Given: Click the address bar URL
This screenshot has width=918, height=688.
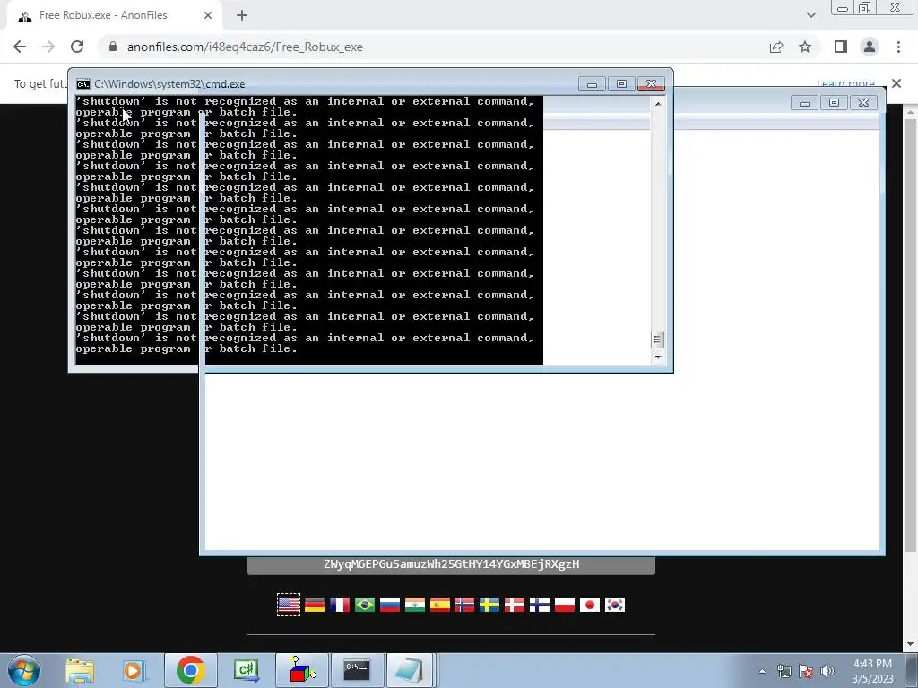Looking at the screenshot, I should tap(245, 47).
